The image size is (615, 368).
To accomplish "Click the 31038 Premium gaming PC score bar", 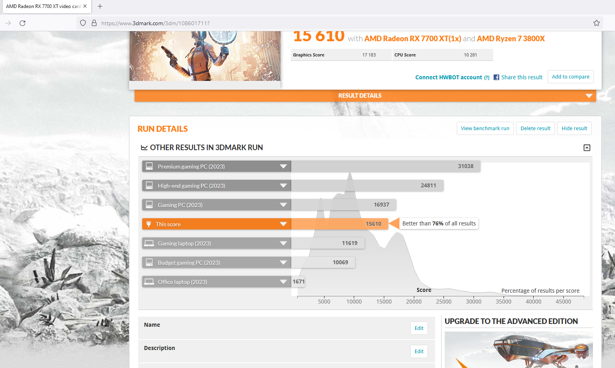I will tap(386, 166).
